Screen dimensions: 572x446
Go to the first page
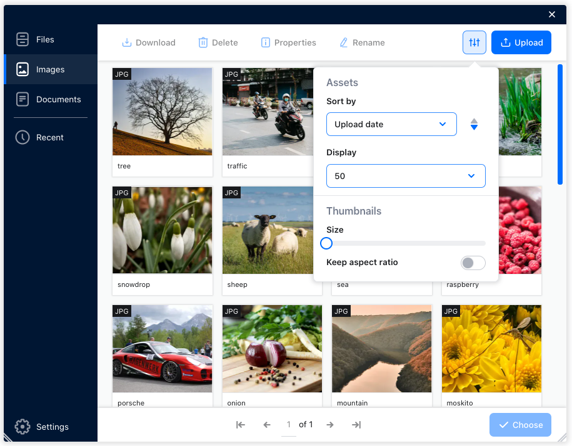[241, 425]
